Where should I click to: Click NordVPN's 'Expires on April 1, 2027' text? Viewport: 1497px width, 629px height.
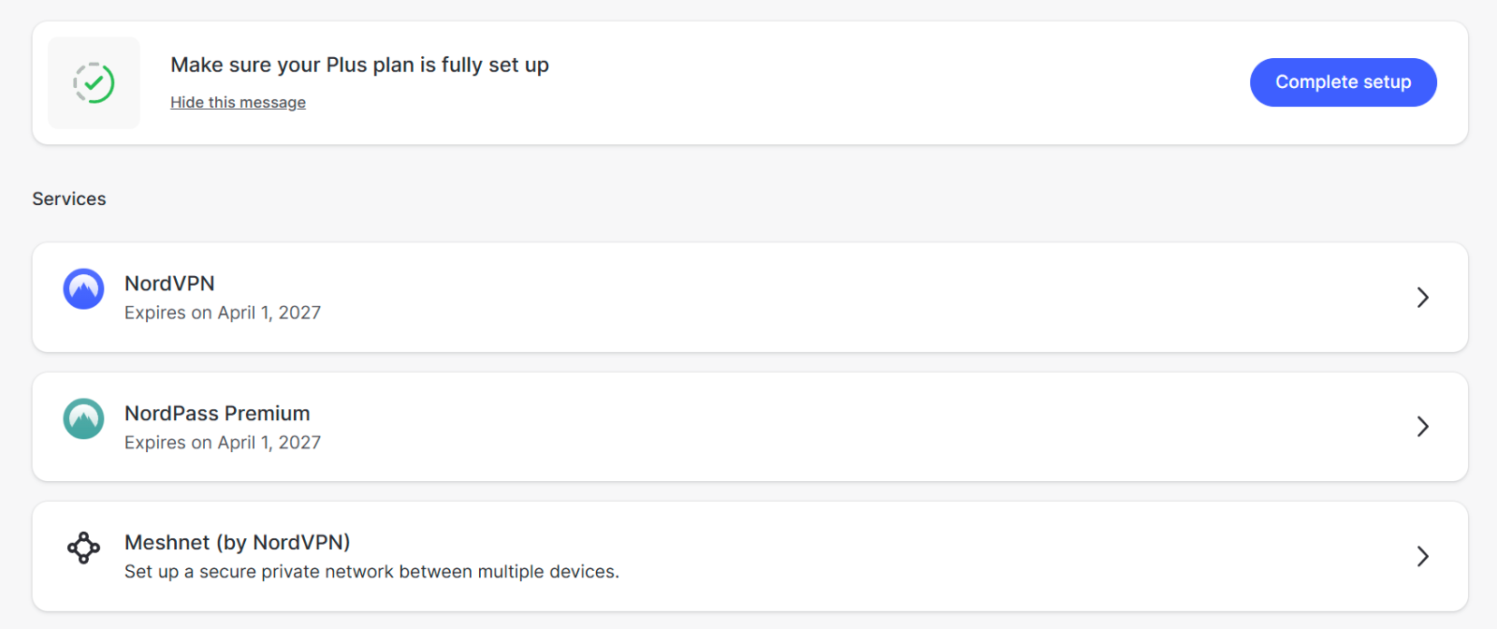(223, 313)
